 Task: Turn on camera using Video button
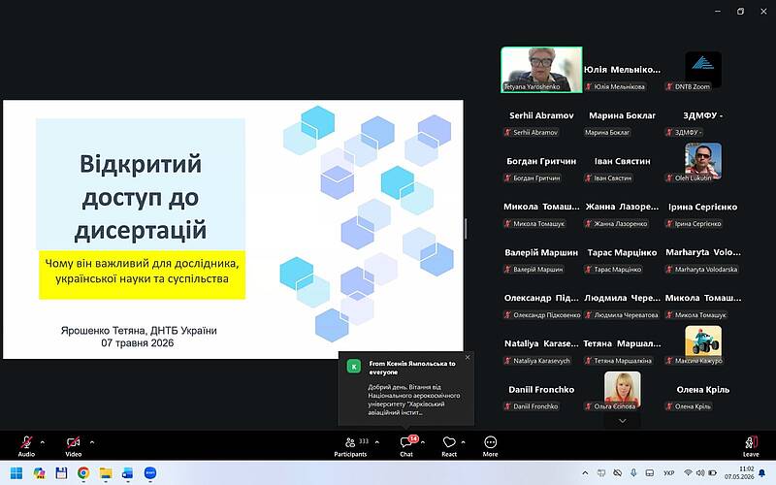pos(74,445)
